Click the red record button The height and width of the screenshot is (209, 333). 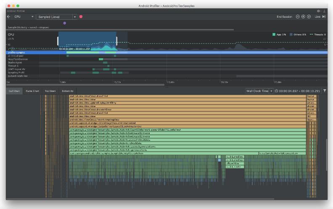click(81, 16)
